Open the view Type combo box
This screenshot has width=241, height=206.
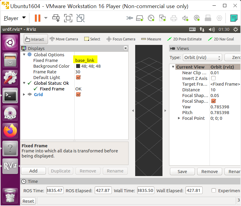[x=202, y=57]
